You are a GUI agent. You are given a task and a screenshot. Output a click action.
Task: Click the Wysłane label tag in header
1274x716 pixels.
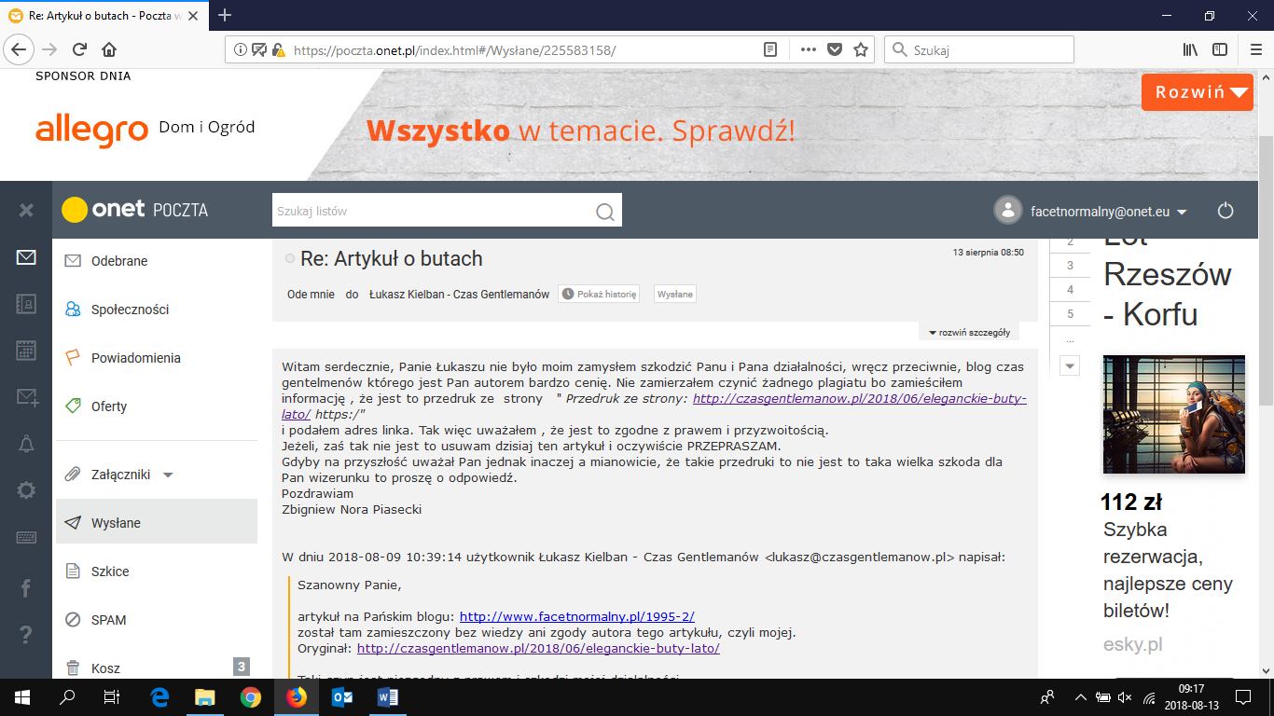675,294
